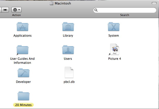Viewport: 159px width, 109px height.
Task: Click the Library label text
Action: [68, 36]
